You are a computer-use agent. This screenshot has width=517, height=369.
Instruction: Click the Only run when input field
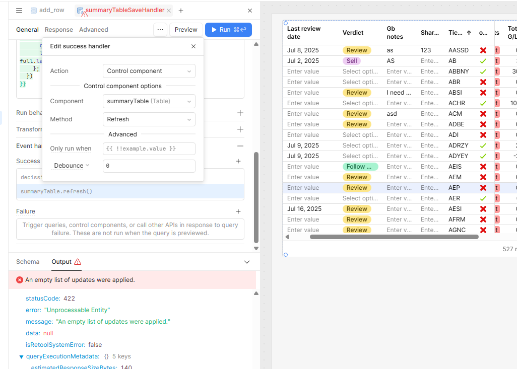tap(149, 149)
